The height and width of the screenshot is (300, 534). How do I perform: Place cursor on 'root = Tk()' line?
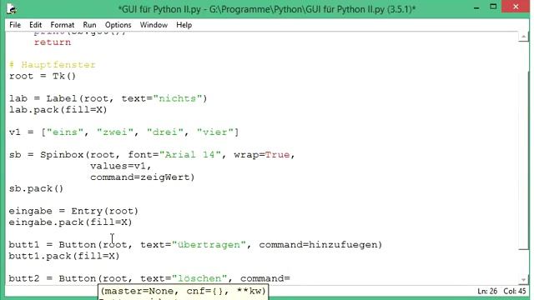tap(43, 76)
